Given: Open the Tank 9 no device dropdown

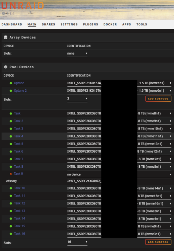Looking at the screenshot, I should (x=119, y=174).
